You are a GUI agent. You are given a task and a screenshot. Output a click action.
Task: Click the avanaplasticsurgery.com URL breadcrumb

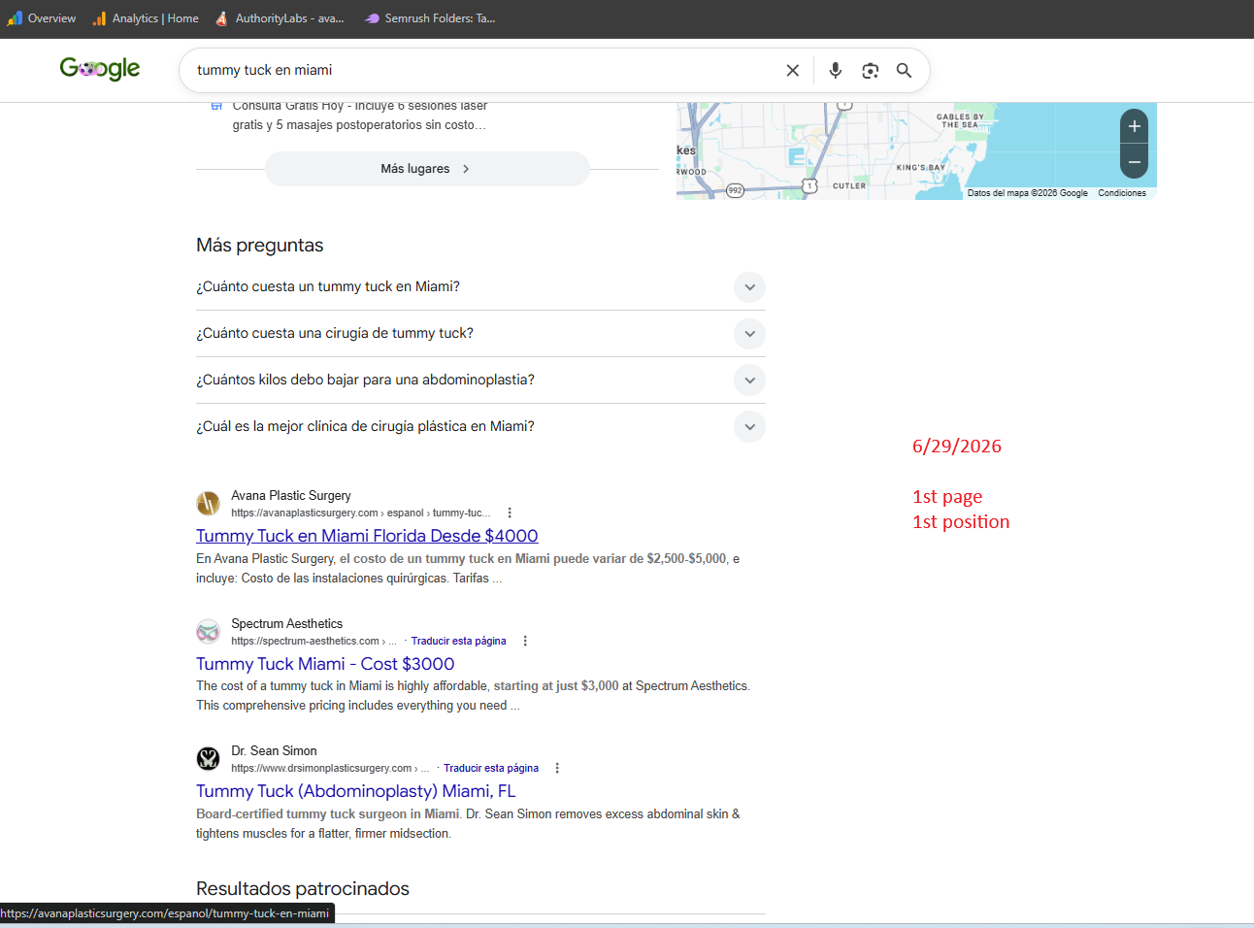click(361, 513)
